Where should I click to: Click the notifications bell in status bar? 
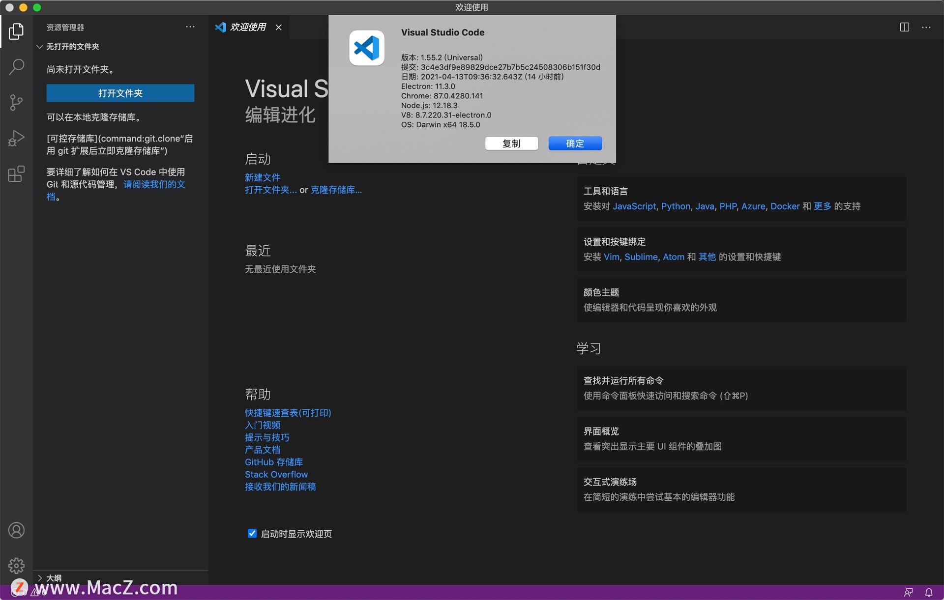point(929,593)
